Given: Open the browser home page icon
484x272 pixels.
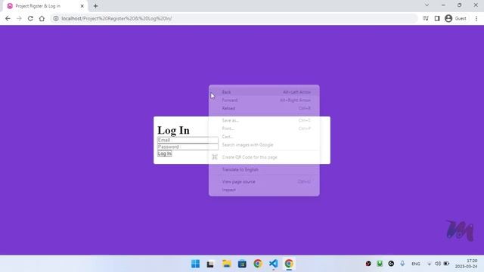Looking at the screenshot, I should tap(42, 18).
